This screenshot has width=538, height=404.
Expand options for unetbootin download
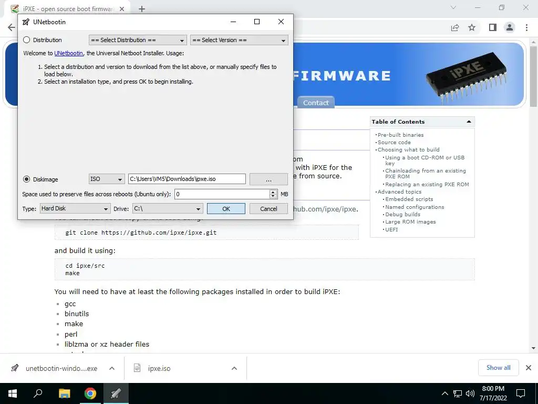click(x=112, y=368)
